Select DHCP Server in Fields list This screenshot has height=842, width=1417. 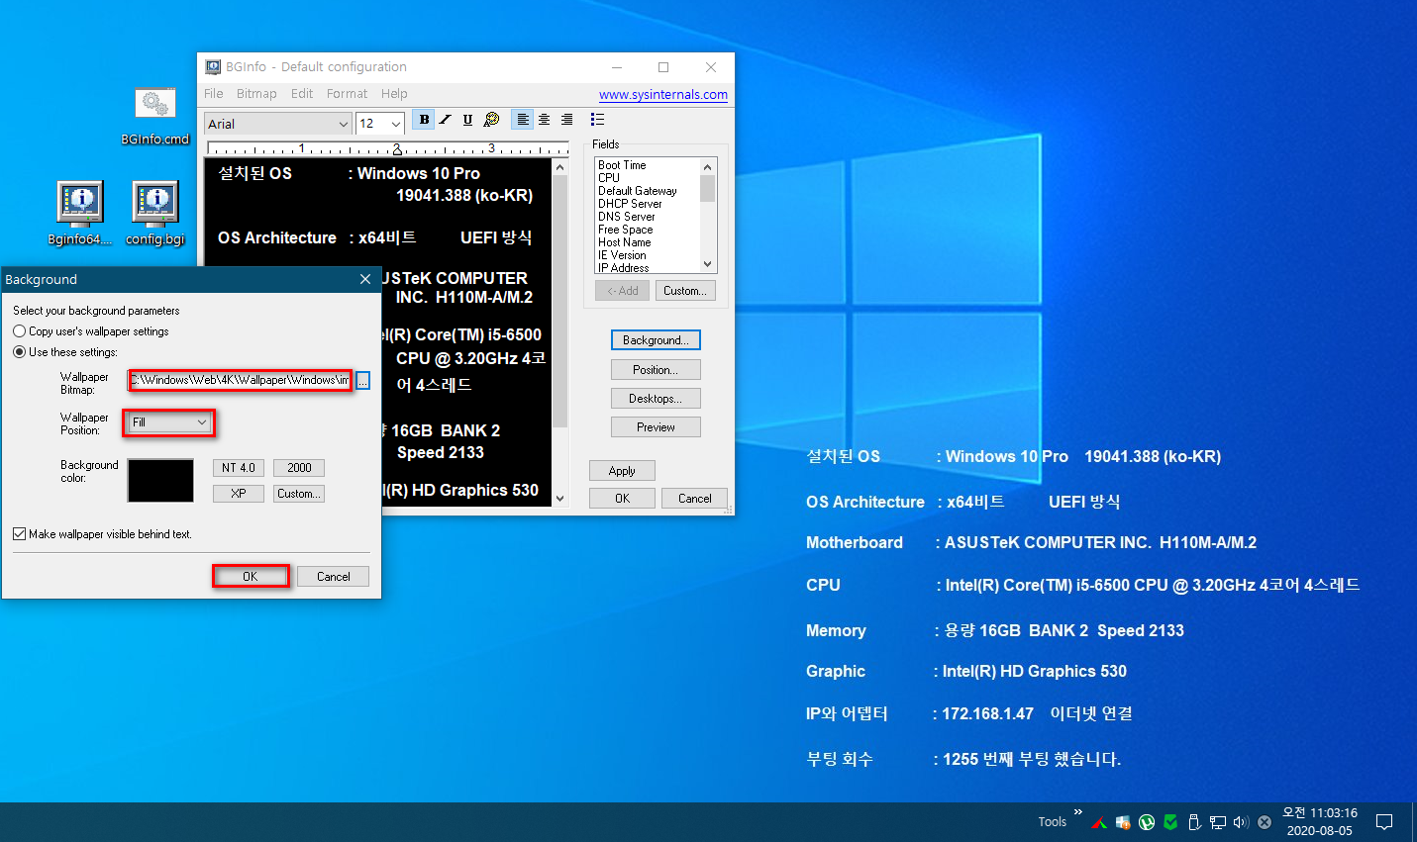click(x=630, y=204)
